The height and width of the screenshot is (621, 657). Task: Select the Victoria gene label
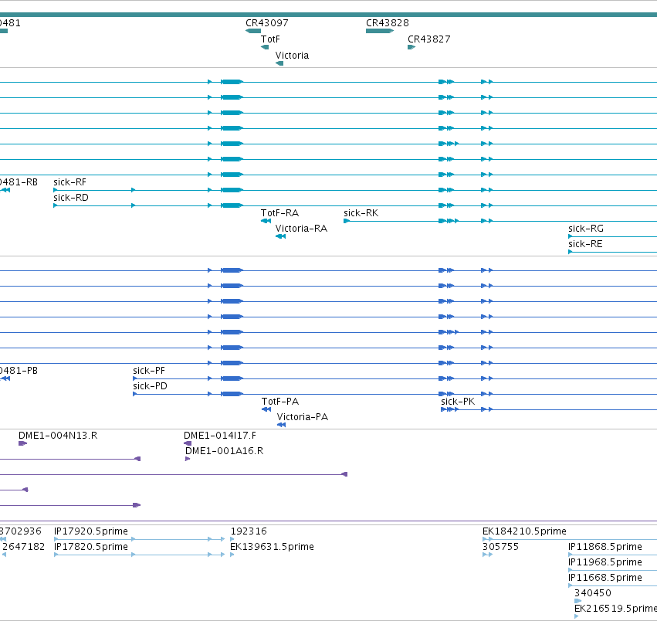[292, 56]
